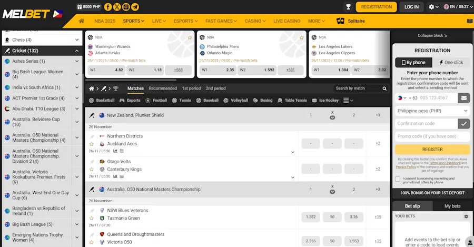
Task: Select Tennis sport filter
Action: pyautogui.click(x=181, y=101)
